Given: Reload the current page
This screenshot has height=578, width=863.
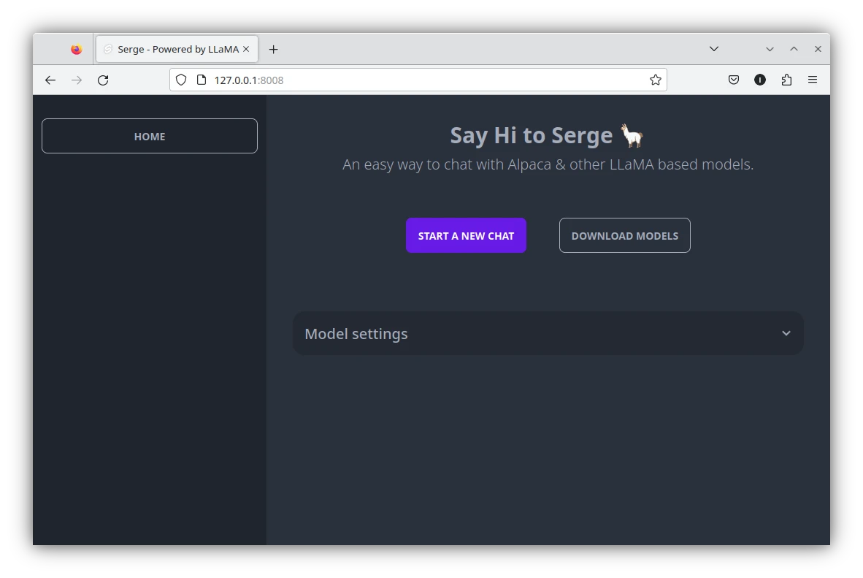Looking at the screenshot, I should pos(103,80).
